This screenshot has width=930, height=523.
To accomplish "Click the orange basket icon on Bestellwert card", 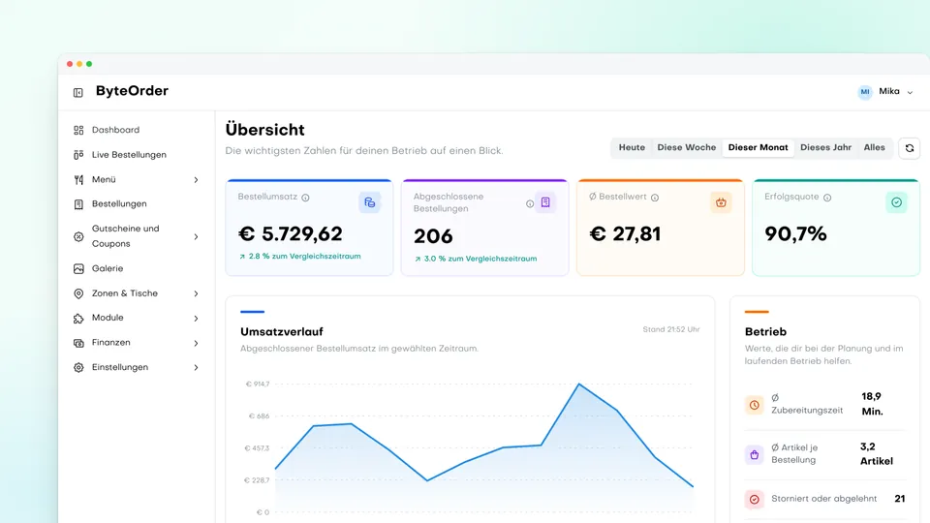I will point(721,202).
